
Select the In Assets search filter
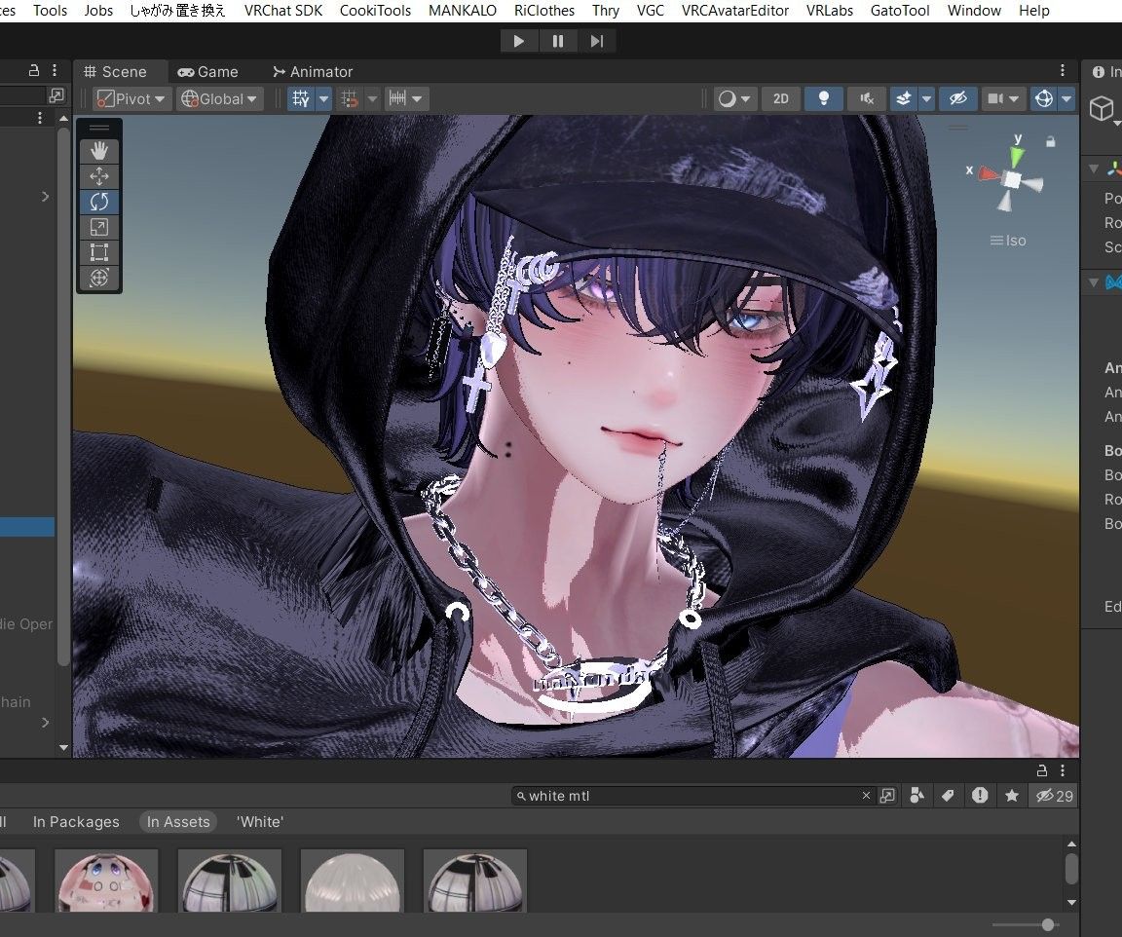178,822
